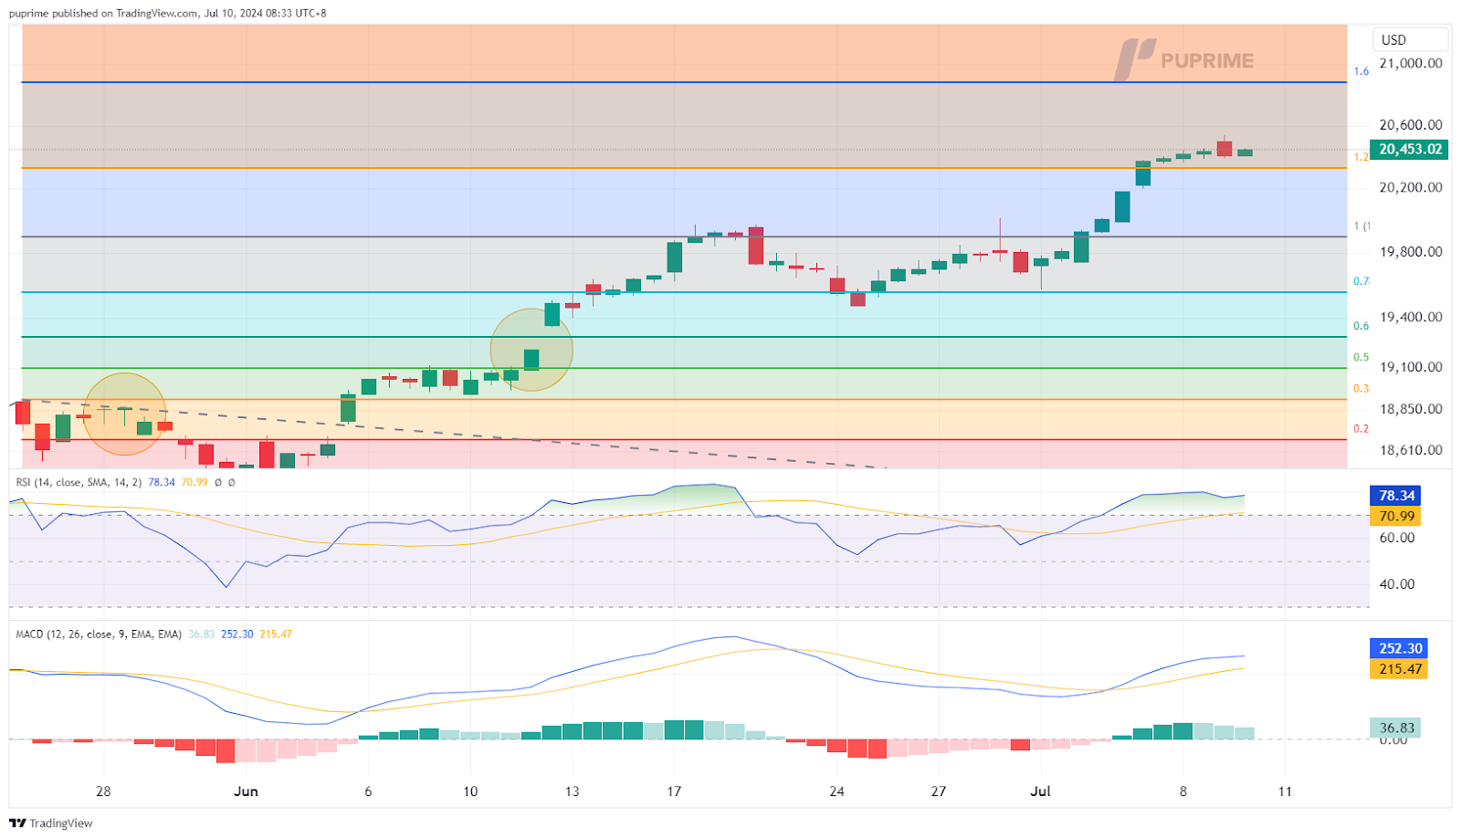Click the 19,100.00 price axis label

click(x=1411, y=367)
